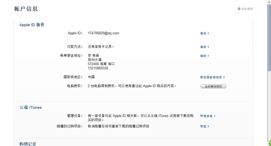Image resolution: width=271 pixels, height=146 pixels.
Task: Click 修改 link for 帐单寄送地址
Action: pyautogui.click(x=205, y=56)
